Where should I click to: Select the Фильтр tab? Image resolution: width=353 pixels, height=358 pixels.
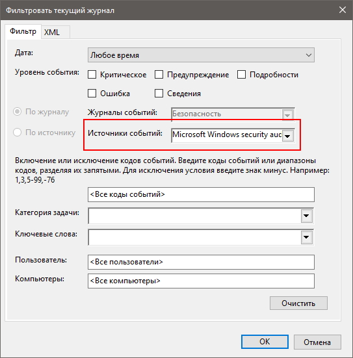(23, 31)
